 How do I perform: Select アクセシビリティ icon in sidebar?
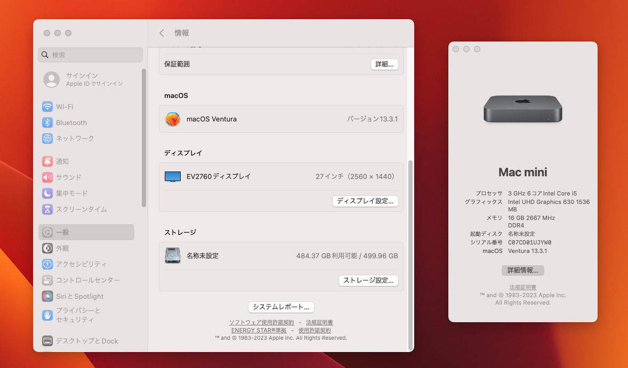coord(47,264)
